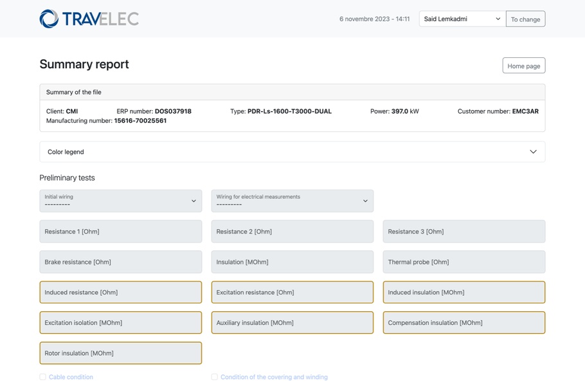The height and width of the screenshot is (384, 585).
Task: Focus the Induced resistance [Ohm] field
Action: [x=120, y=292]
